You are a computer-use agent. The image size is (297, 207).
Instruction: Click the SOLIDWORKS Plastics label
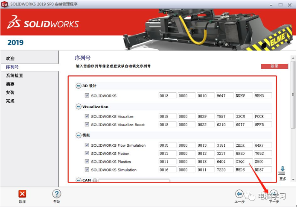(111, 162)
